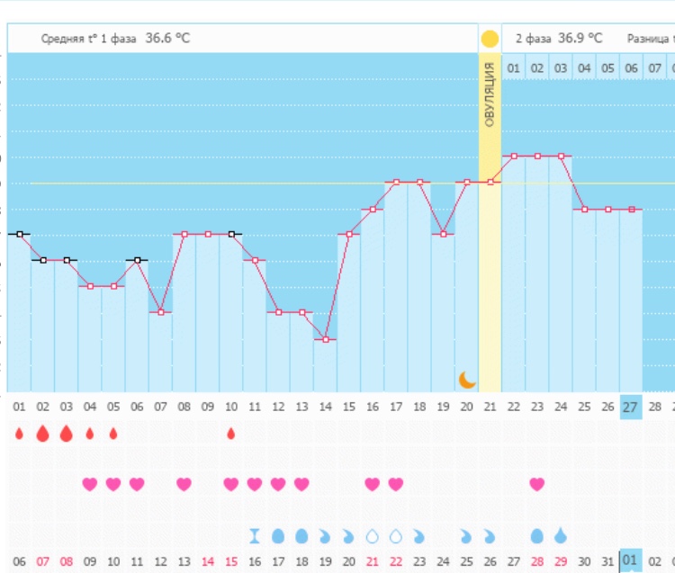Click the pink heart under cycle day 12

pyautogui.click(x=278, y=484)
